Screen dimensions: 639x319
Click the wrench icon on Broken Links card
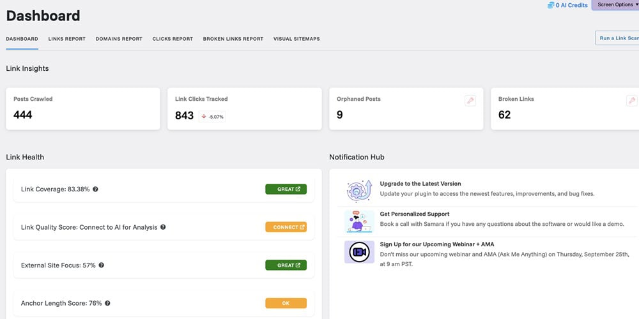[x=631, y=100]
